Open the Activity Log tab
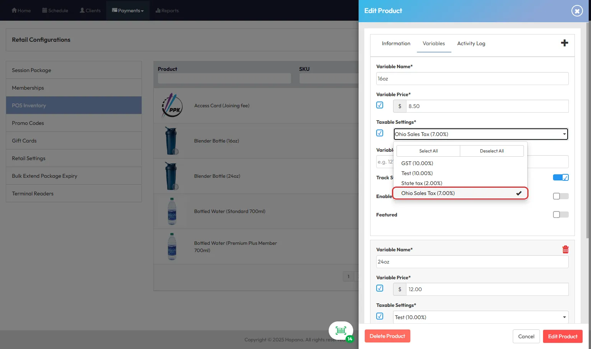 coord(471,44)
